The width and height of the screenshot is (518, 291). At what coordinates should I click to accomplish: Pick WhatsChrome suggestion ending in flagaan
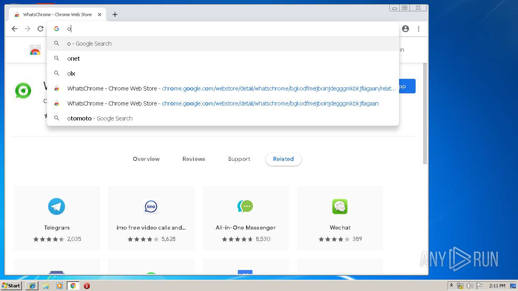(x=223, y=103)
